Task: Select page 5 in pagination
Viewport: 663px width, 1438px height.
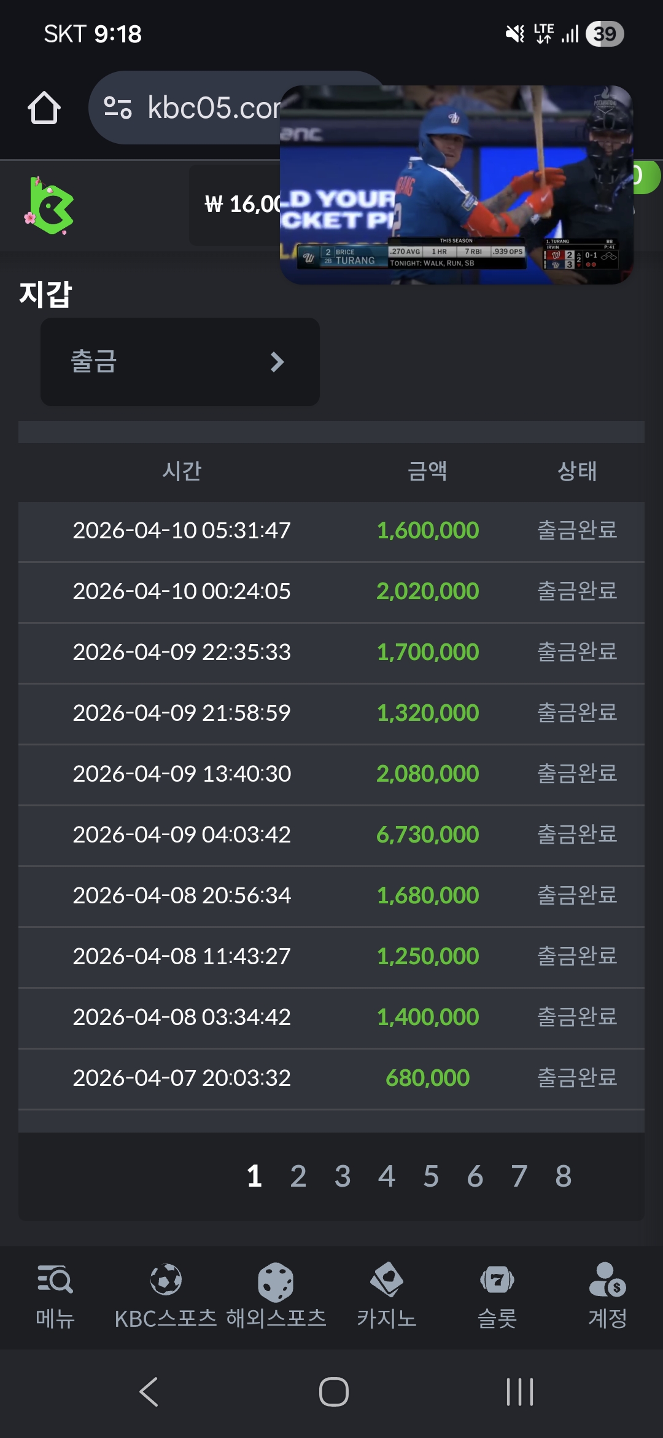Action: click(431, 1176)
